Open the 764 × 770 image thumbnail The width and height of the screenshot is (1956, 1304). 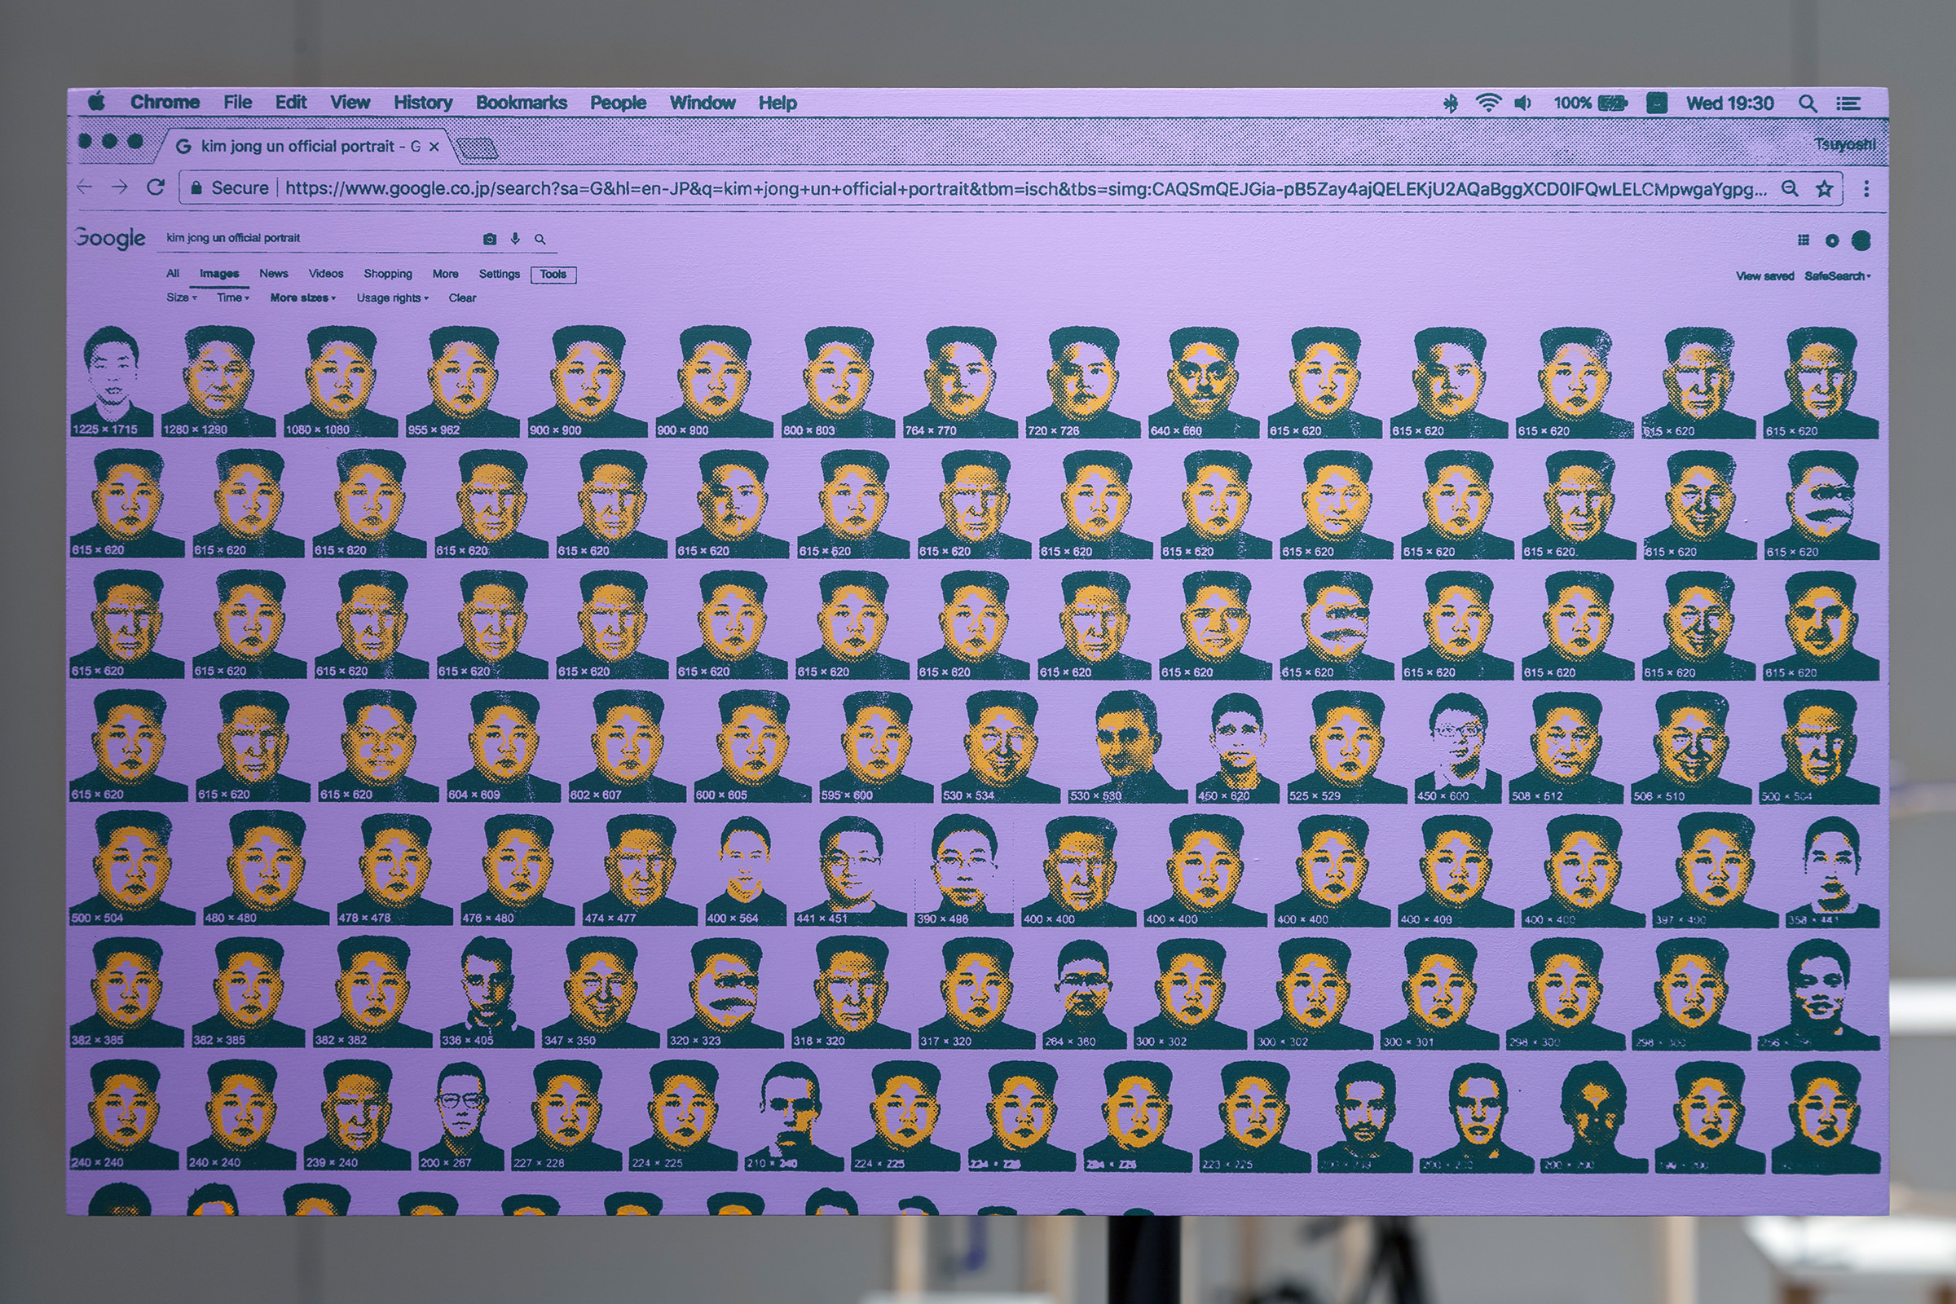(x=961, y=382)
